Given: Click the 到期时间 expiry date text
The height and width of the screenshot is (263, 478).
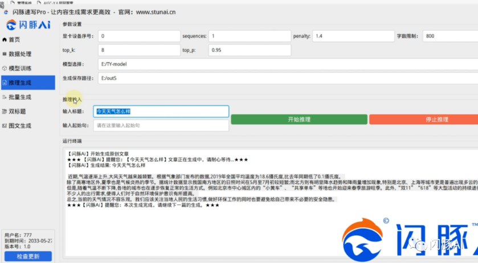Looking at the screenshot, I should 28,241.
